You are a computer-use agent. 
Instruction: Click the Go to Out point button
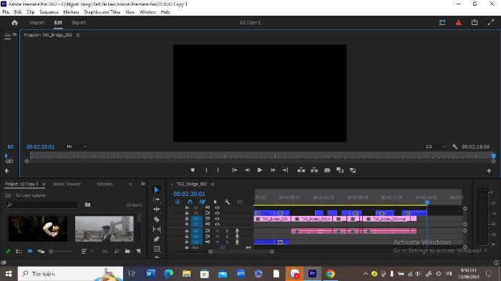(286, 170)
